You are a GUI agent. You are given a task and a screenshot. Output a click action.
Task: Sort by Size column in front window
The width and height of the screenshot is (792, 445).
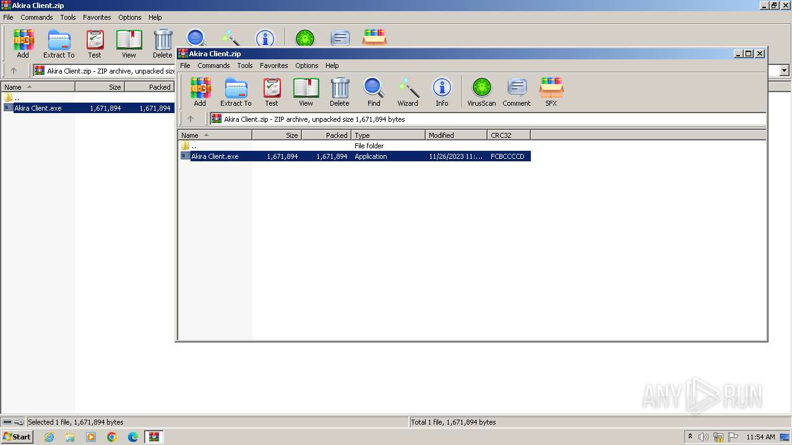pyautogui.click(x=277, y=135)
